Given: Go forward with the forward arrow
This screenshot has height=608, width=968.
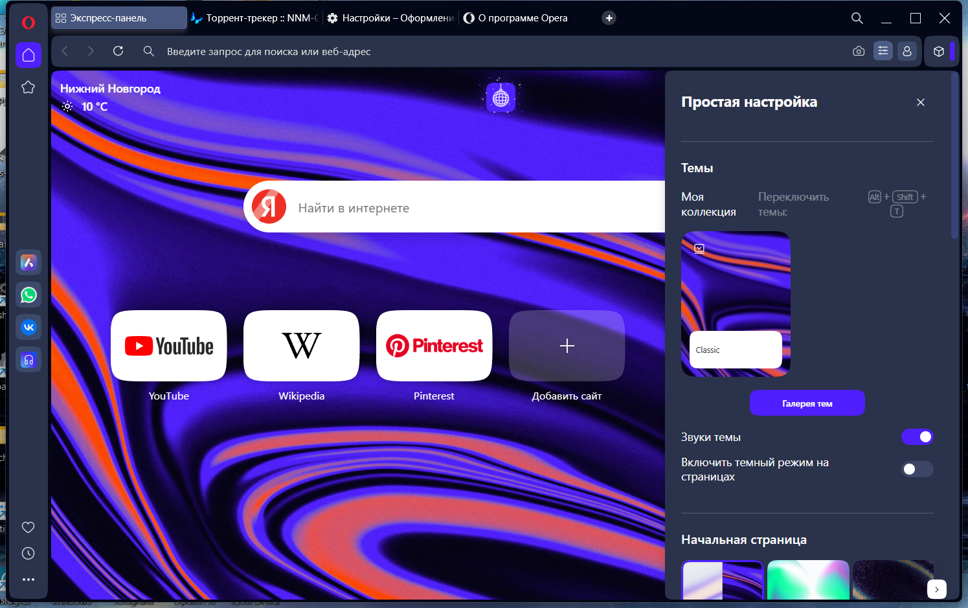Looking at the screenshot, I should pyautogui.click(x=91, y=51).
